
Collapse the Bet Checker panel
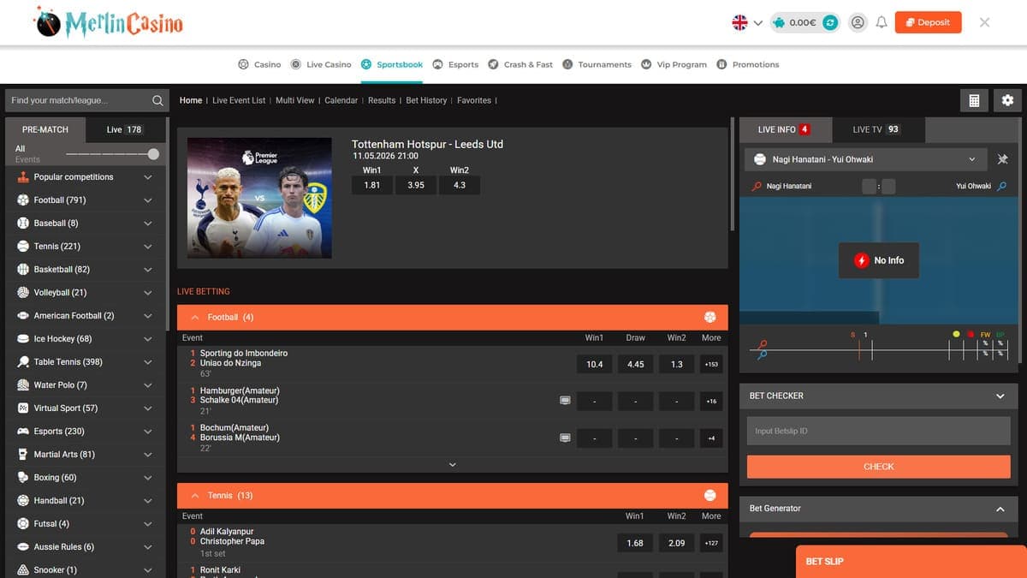pyautogui.click(x=1000, y=396)
